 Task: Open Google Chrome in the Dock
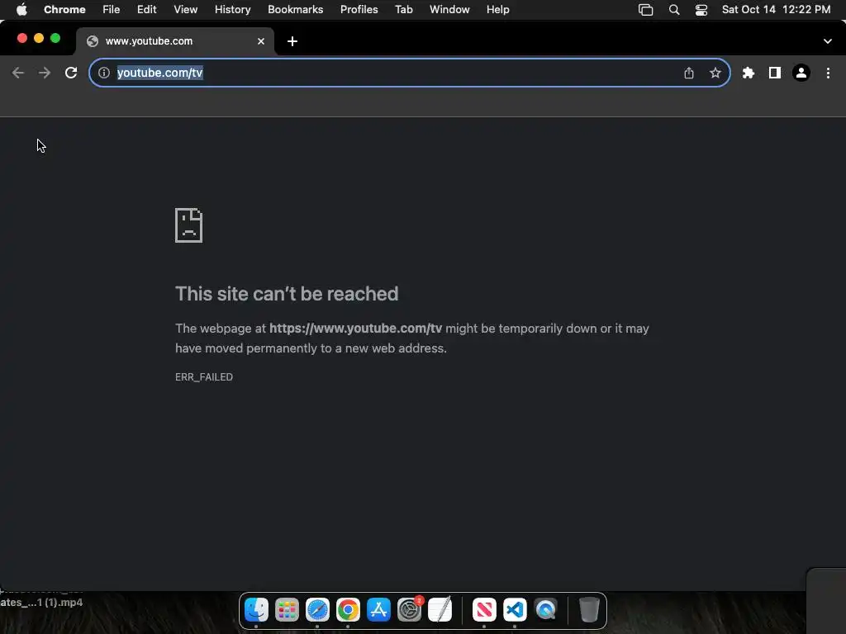pos(348,610)
